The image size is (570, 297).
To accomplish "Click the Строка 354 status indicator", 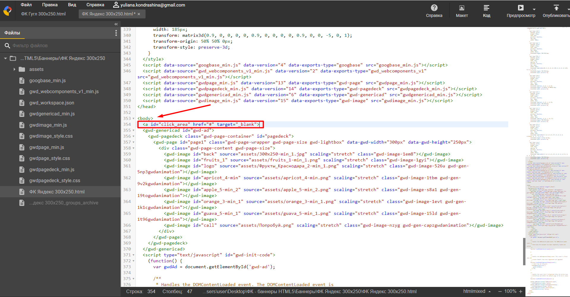I will (x=141, y=292).
